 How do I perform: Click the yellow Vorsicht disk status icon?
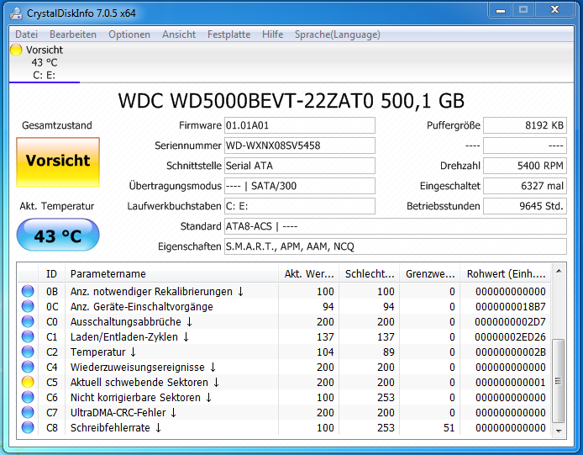[x=16, y=50]
